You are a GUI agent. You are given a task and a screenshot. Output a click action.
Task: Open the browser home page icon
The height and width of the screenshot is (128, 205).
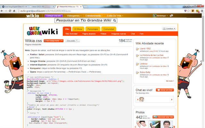click(x=14, y=11)
